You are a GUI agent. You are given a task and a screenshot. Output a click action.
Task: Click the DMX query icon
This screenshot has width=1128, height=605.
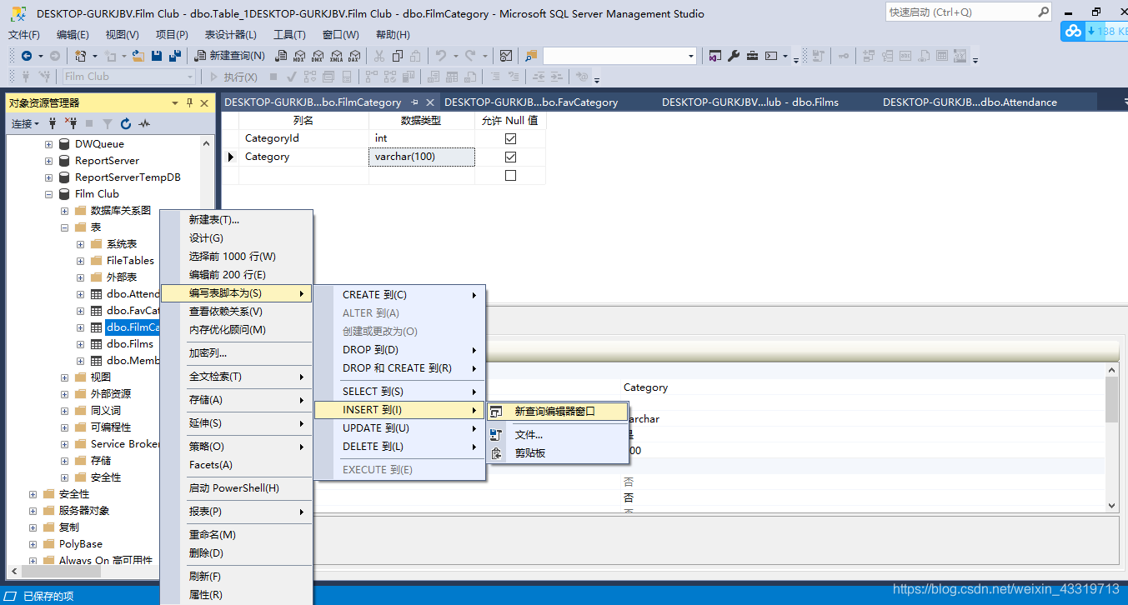(x=317, y=56)
